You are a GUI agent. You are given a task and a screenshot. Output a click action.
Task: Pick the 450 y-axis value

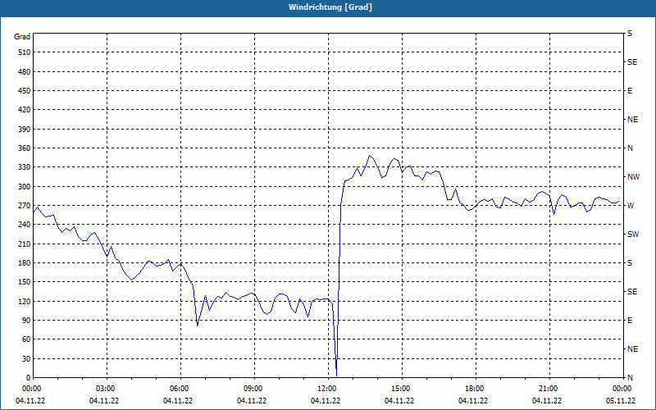coord(25,91)
